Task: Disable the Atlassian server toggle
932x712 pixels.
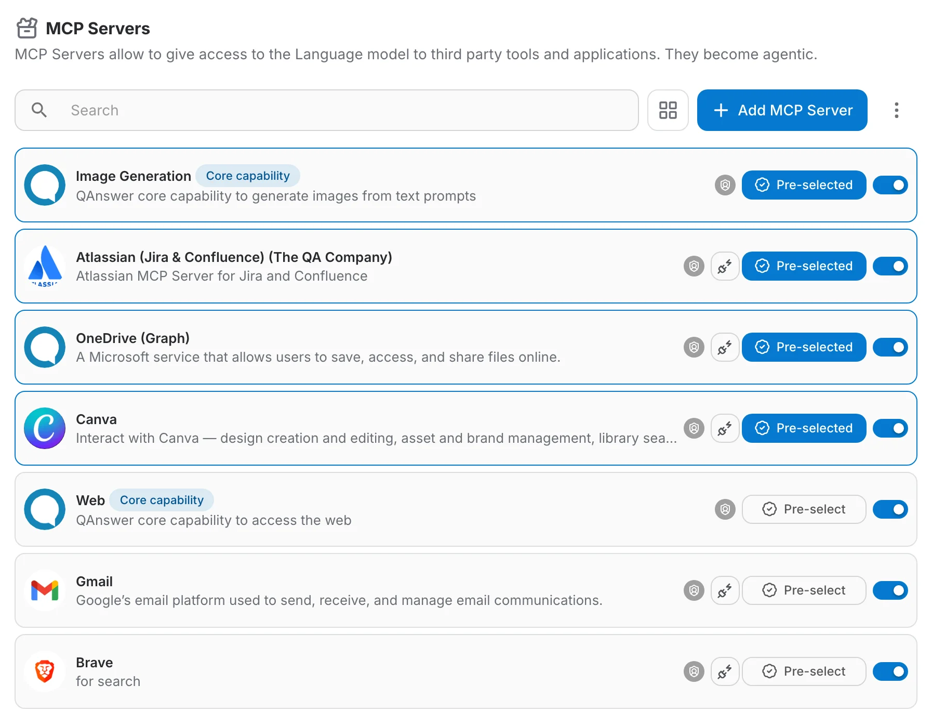Action: [890, 266]
